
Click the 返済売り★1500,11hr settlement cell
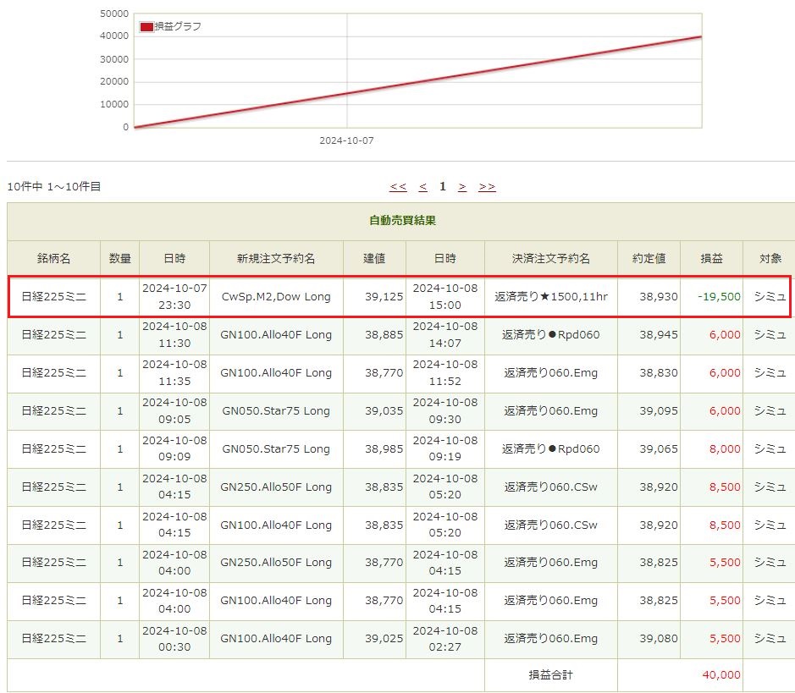[551, 297]
